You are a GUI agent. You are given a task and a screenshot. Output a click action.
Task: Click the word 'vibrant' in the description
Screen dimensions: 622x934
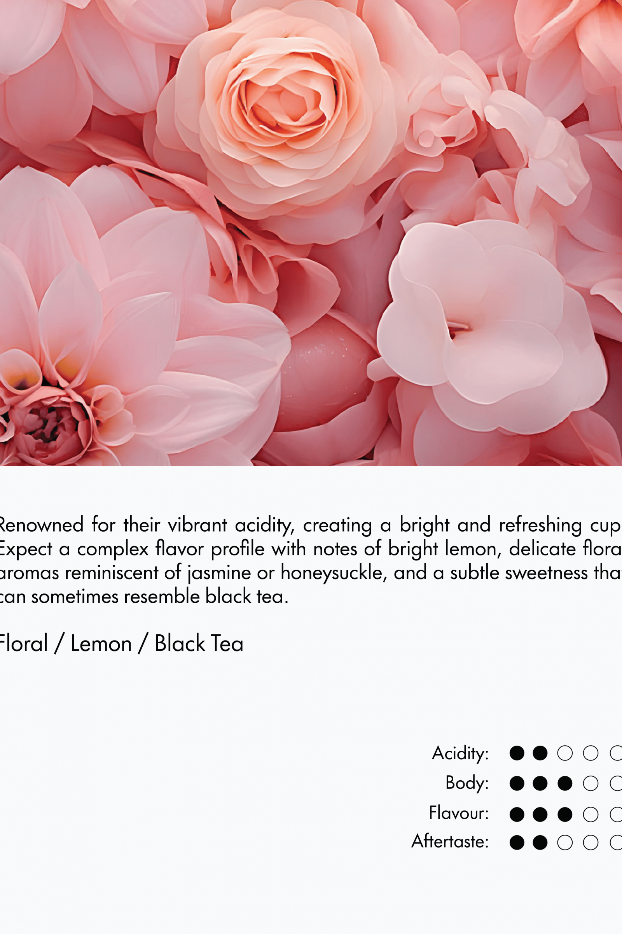click(197, 525)
